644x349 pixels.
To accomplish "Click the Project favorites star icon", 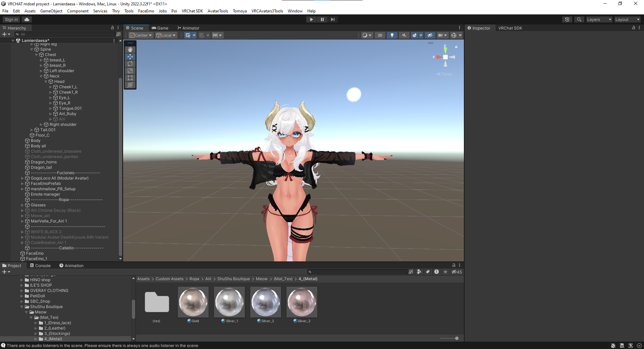I will 445,272.
